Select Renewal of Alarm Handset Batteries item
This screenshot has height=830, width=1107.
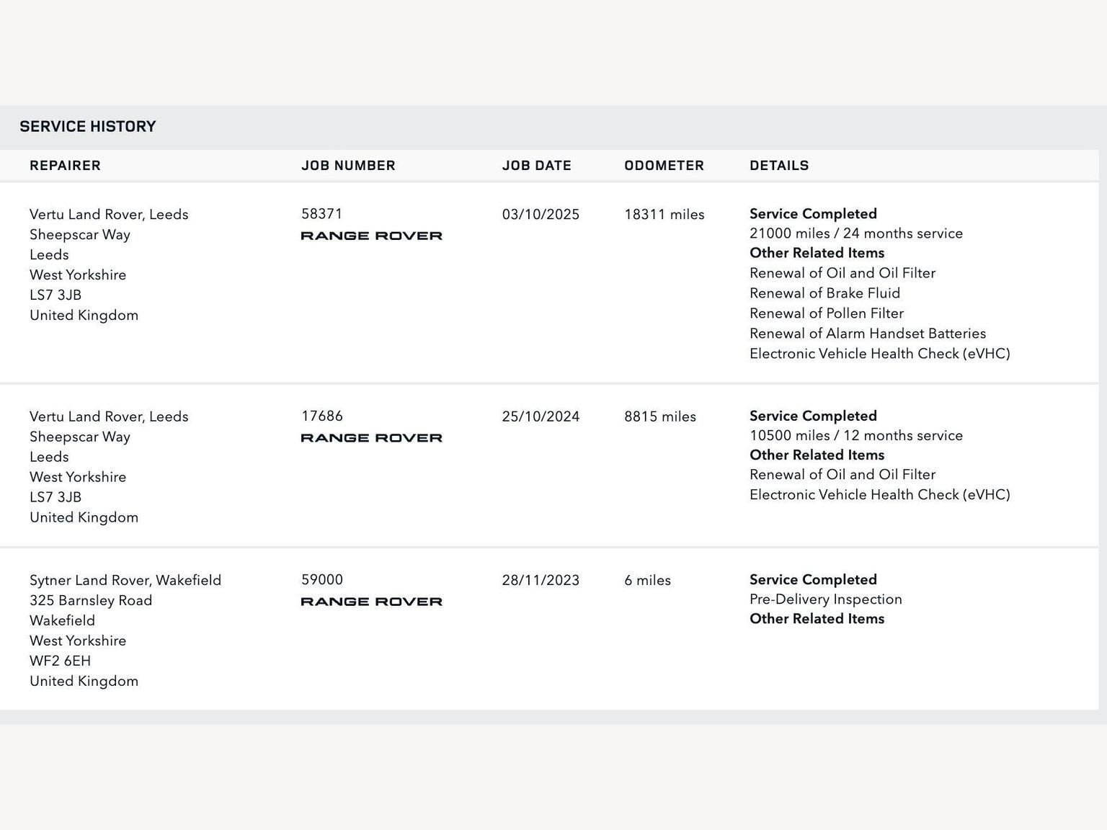point(867,334)
